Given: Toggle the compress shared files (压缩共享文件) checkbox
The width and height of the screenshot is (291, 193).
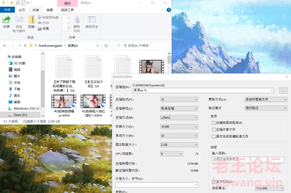Looking at the screenshot, I should tap(214, 130).
